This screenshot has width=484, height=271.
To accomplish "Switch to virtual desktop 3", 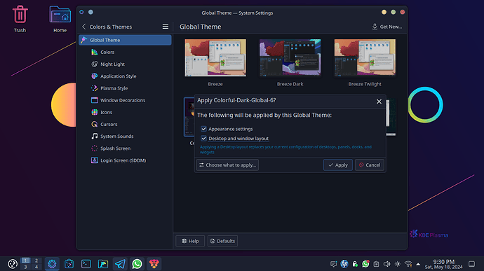I will (x=26, y=267).
